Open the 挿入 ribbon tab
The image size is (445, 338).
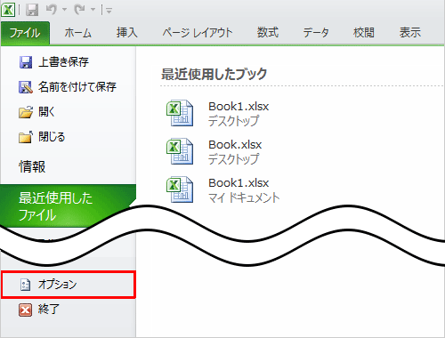point(127,33)
